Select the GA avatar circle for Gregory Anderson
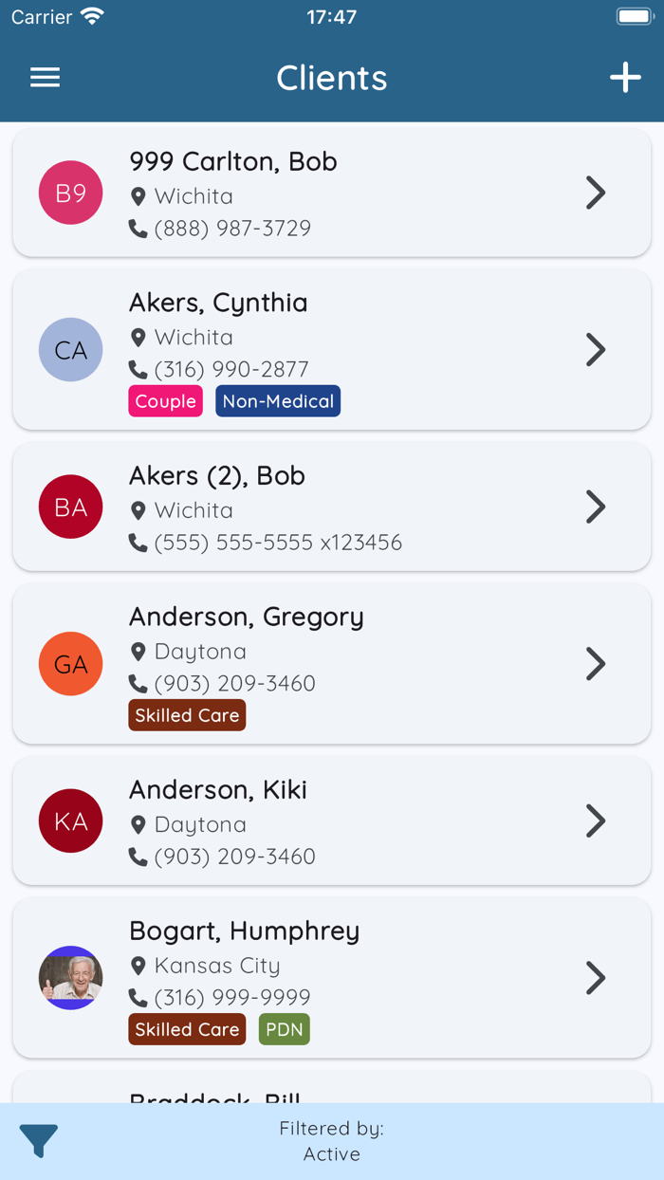The height and width of the screenshot is (1180, 664). pos(70,664)
